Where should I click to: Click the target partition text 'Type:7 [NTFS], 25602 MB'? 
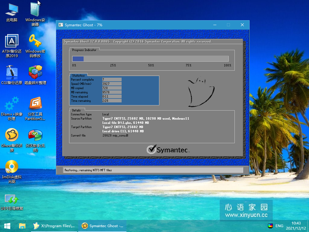[x=123, y=127]
